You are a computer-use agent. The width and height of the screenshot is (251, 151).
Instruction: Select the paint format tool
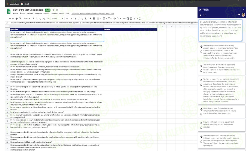[x=20, y=19]
